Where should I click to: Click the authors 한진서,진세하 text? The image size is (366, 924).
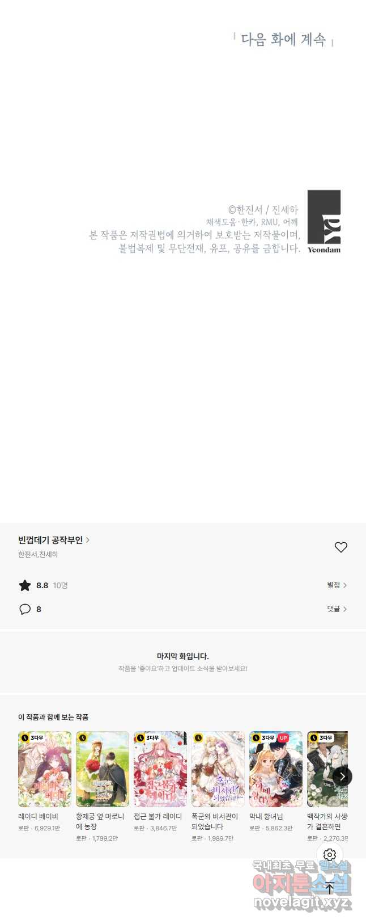point(38,554)
